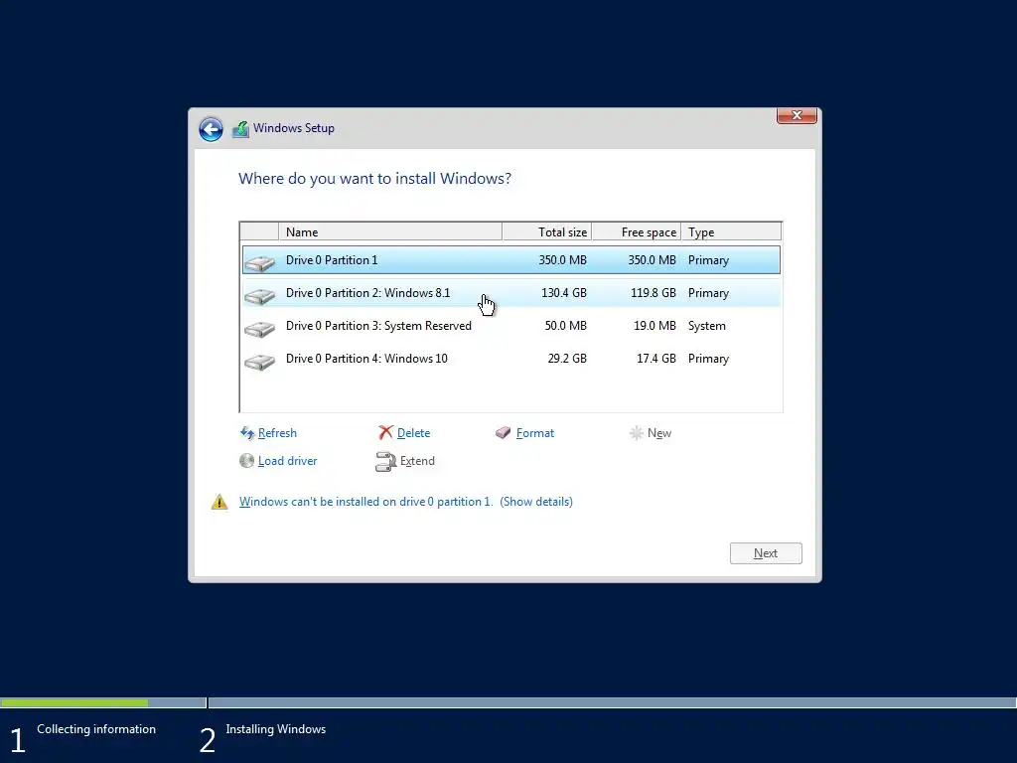Click the red X Delete icon
The image size is (1017, 763).
tap(386, 433)
